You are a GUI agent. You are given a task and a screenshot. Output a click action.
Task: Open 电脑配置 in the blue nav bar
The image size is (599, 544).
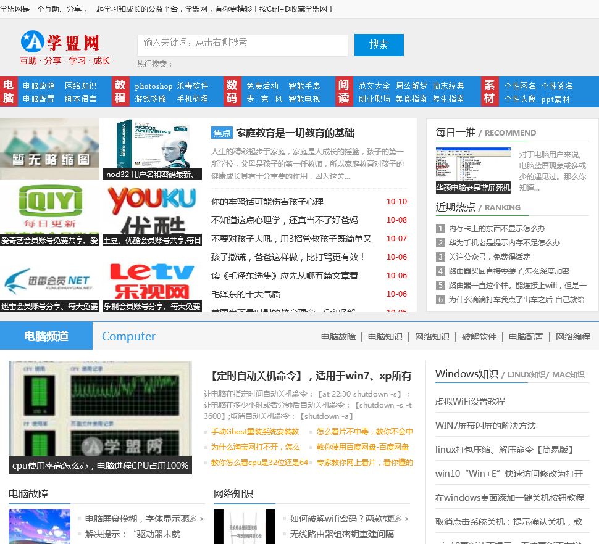39,99
